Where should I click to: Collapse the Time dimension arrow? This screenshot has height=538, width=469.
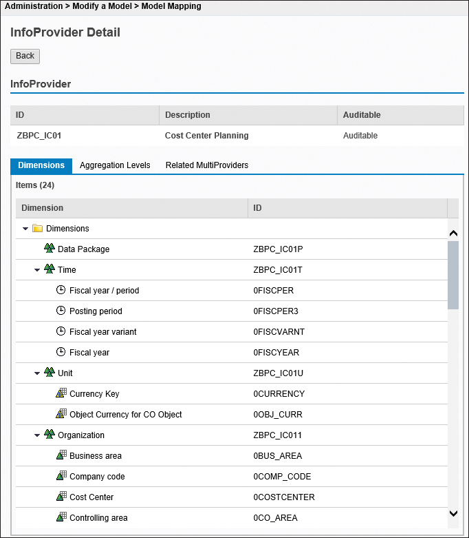[x=37, y=270]
